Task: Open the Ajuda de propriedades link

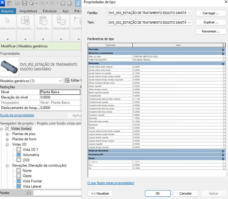Action: tap(17, 115)
